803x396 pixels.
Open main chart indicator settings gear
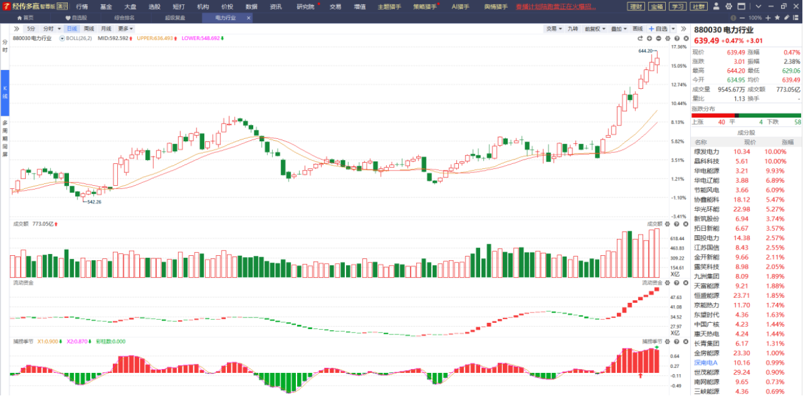click(x=666, y=38)
